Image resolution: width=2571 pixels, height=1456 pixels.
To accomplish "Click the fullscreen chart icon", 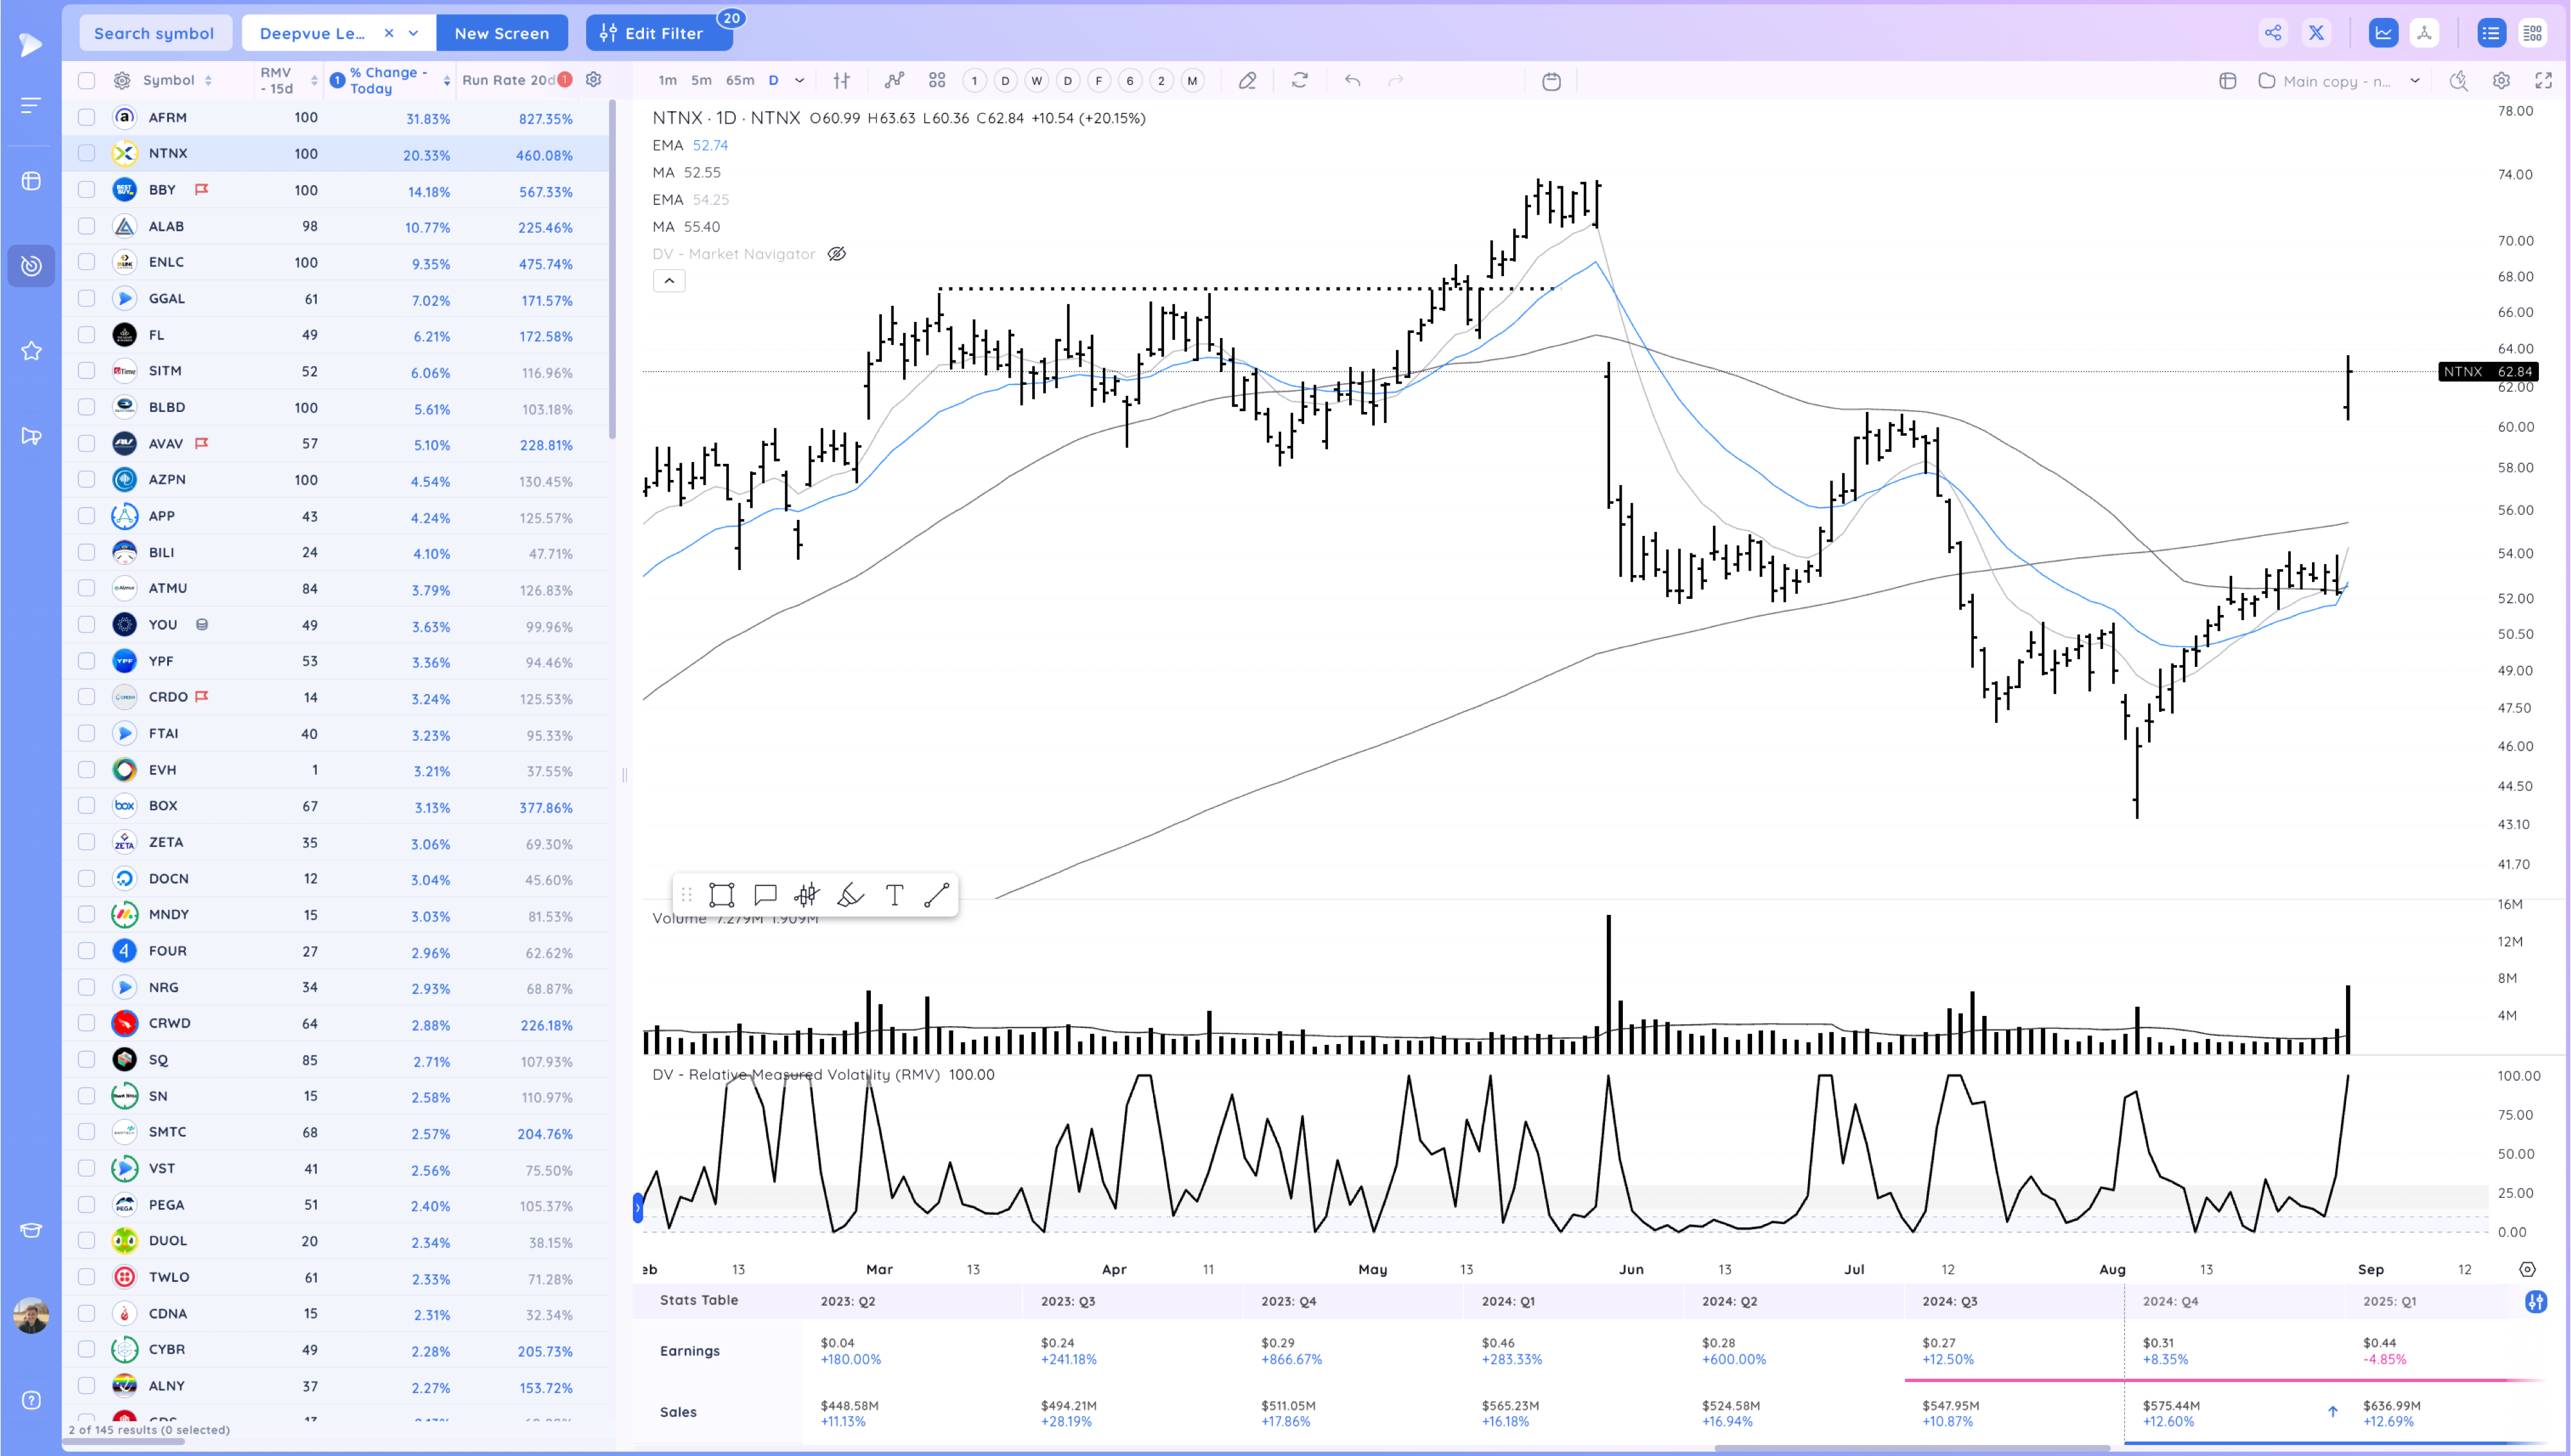I will point(2543,81).
